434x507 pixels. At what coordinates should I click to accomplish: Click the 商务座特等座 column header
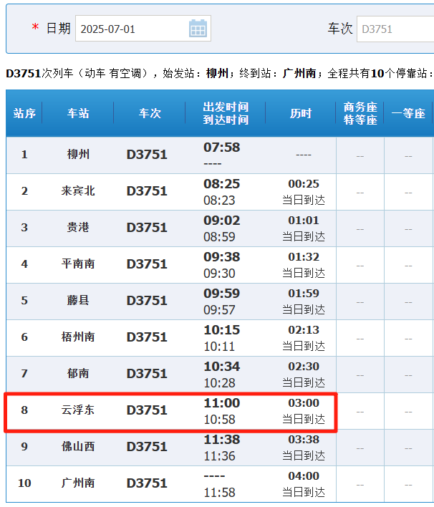[360, 113]
